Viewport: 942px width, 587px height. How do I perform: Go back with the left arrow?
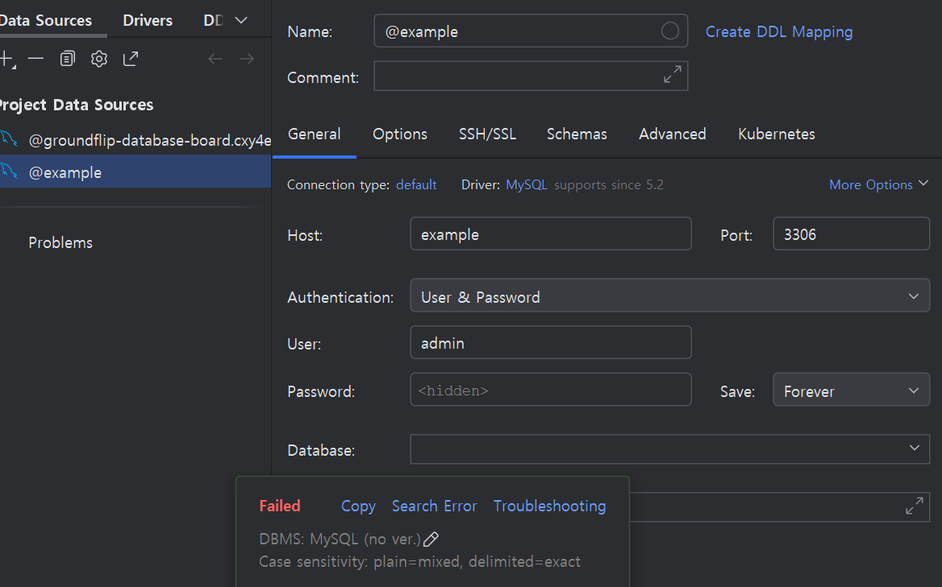215,59
